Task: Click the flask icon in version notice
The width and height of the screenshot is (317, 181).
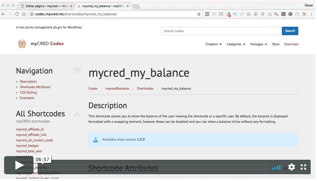Action: click(x=96, y=139)
